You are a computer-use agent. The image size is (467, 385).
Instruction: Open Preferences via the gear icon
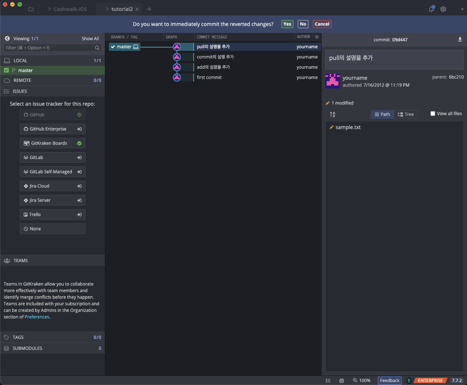coord(443,9)
